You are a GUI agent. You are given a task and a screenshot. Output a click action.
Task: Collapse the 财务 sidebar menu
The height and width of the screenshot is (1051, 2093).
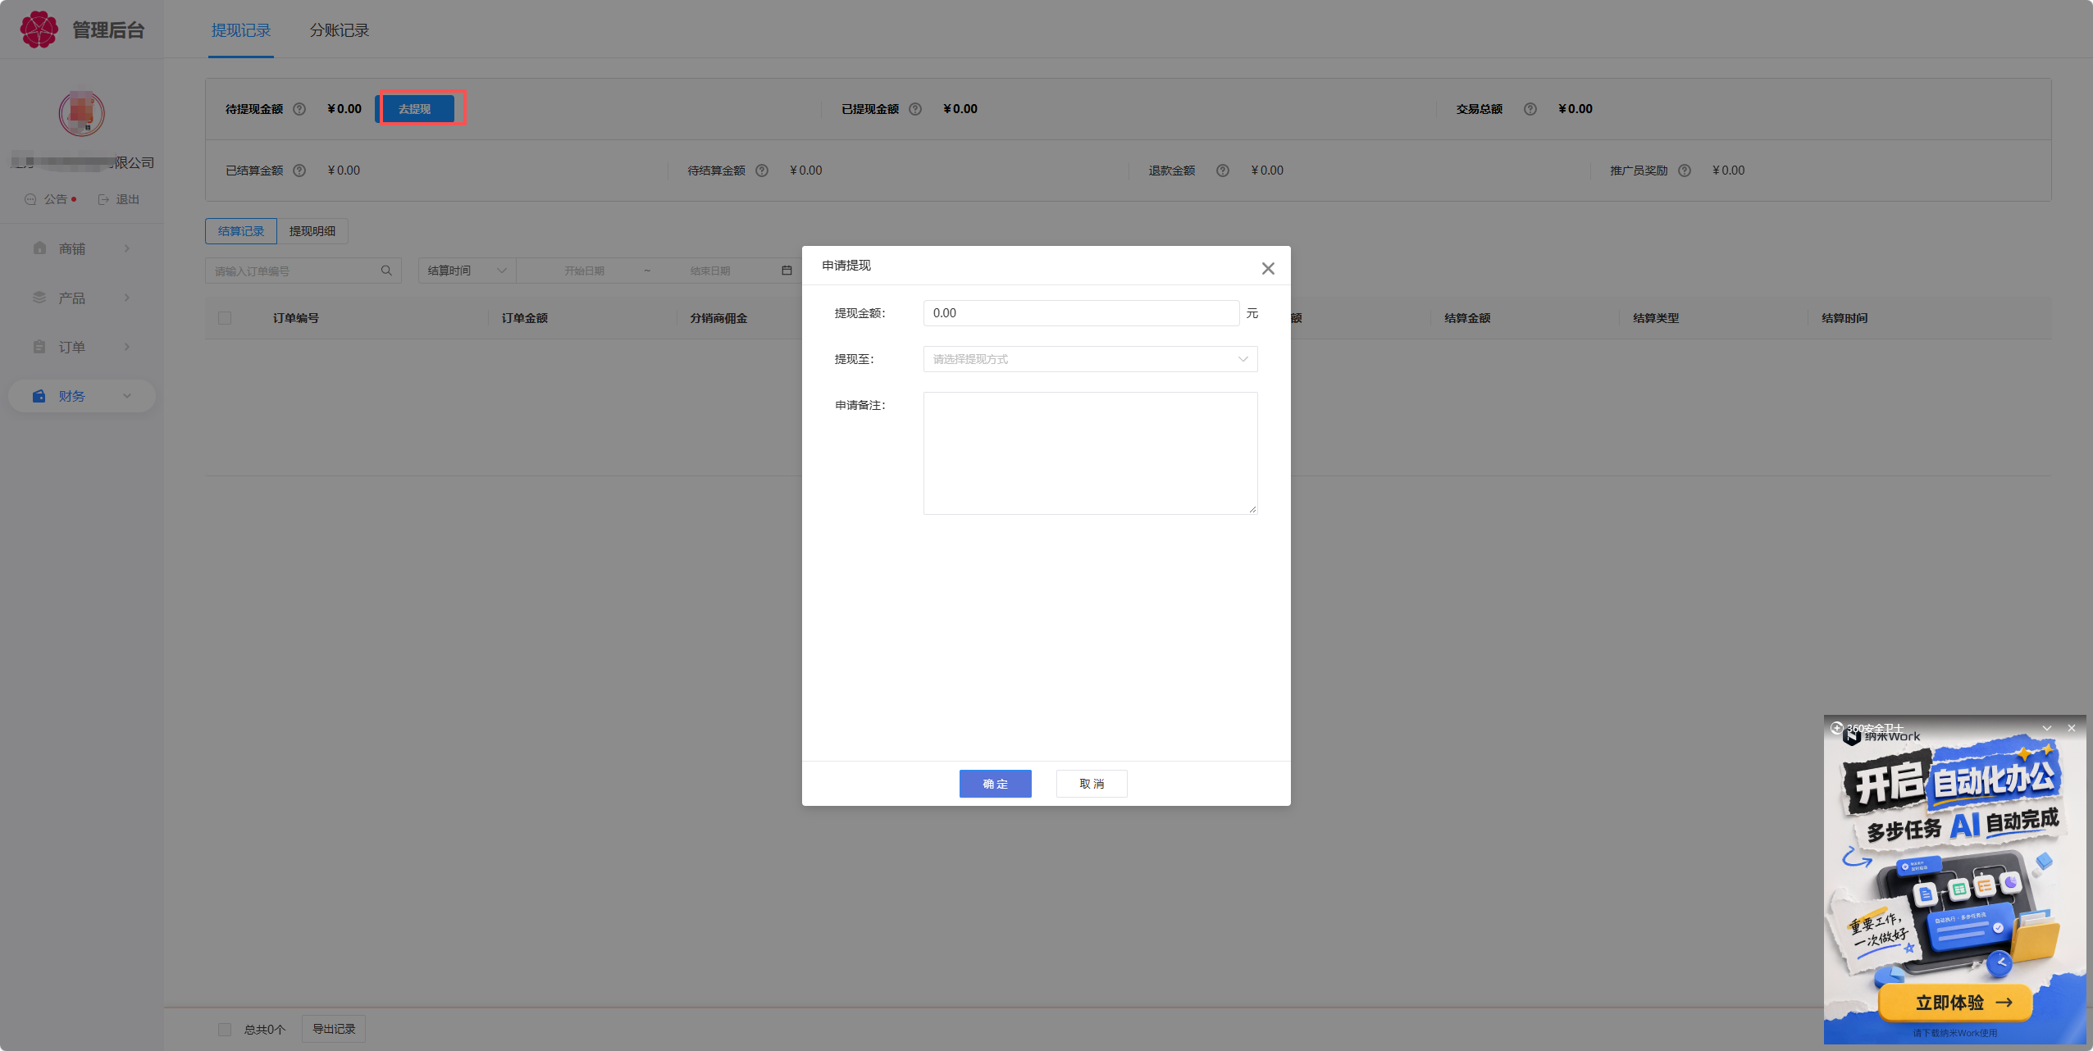click(82, 396)
